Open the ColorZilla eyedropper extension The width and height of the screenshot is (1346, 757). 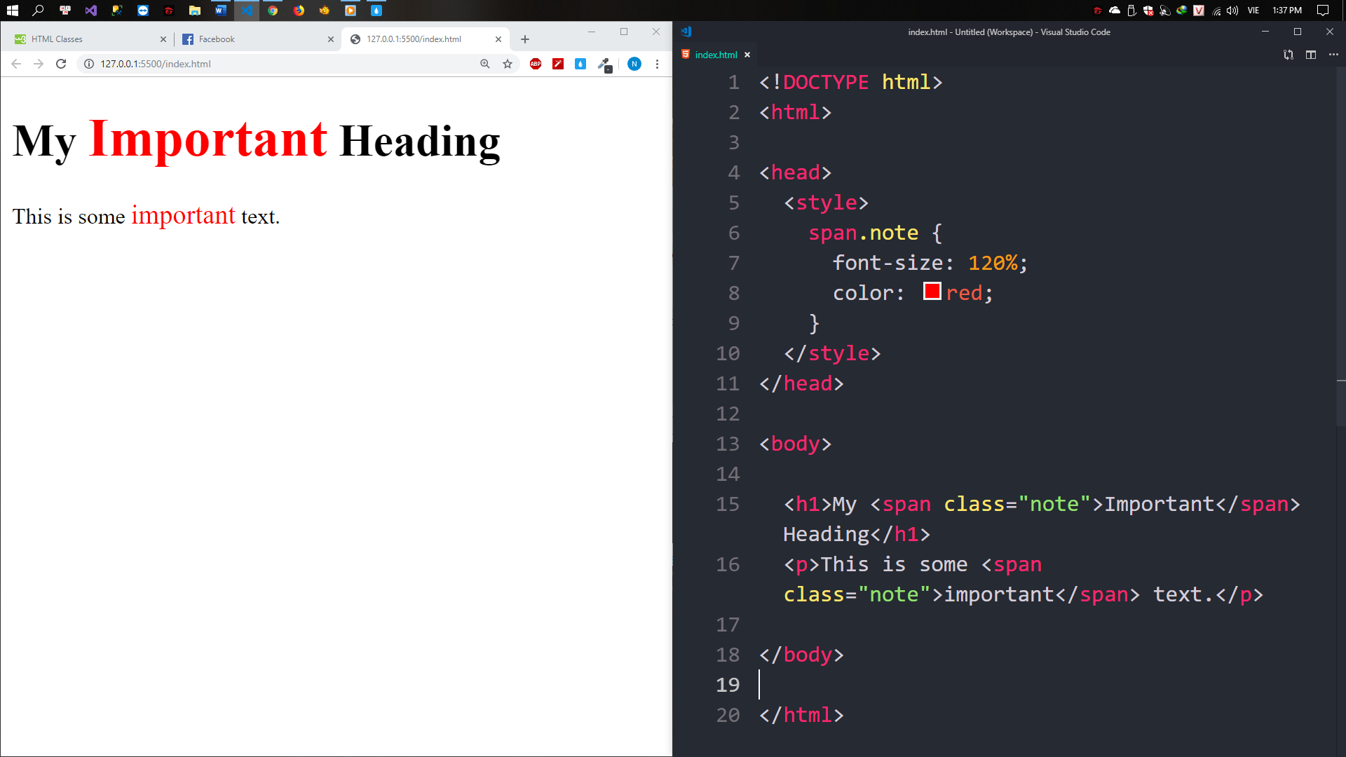pos(604,64)
